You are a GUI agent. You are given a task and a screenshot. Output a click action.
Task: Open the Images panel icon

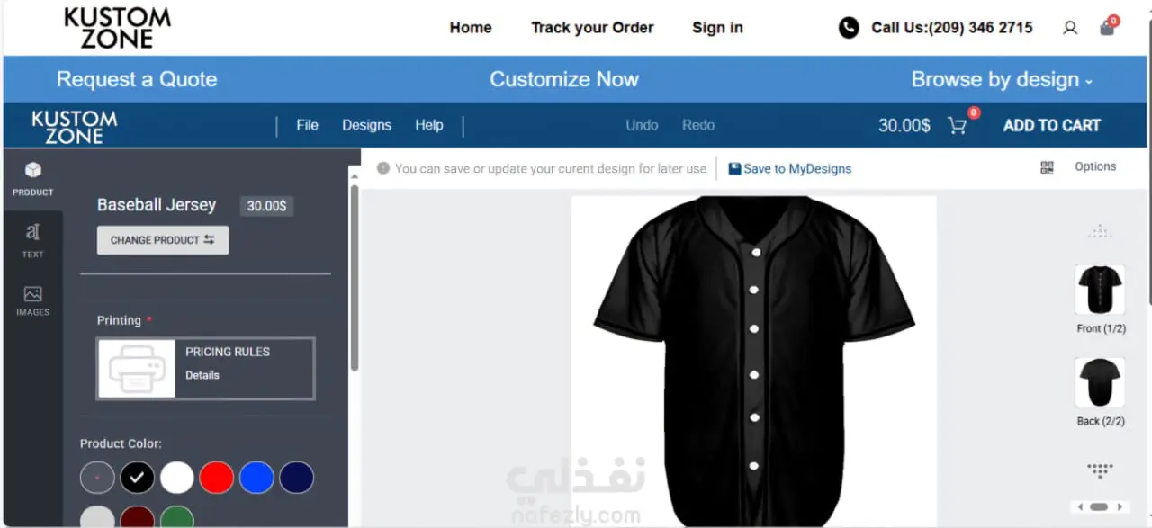click(x=32, y=294)
